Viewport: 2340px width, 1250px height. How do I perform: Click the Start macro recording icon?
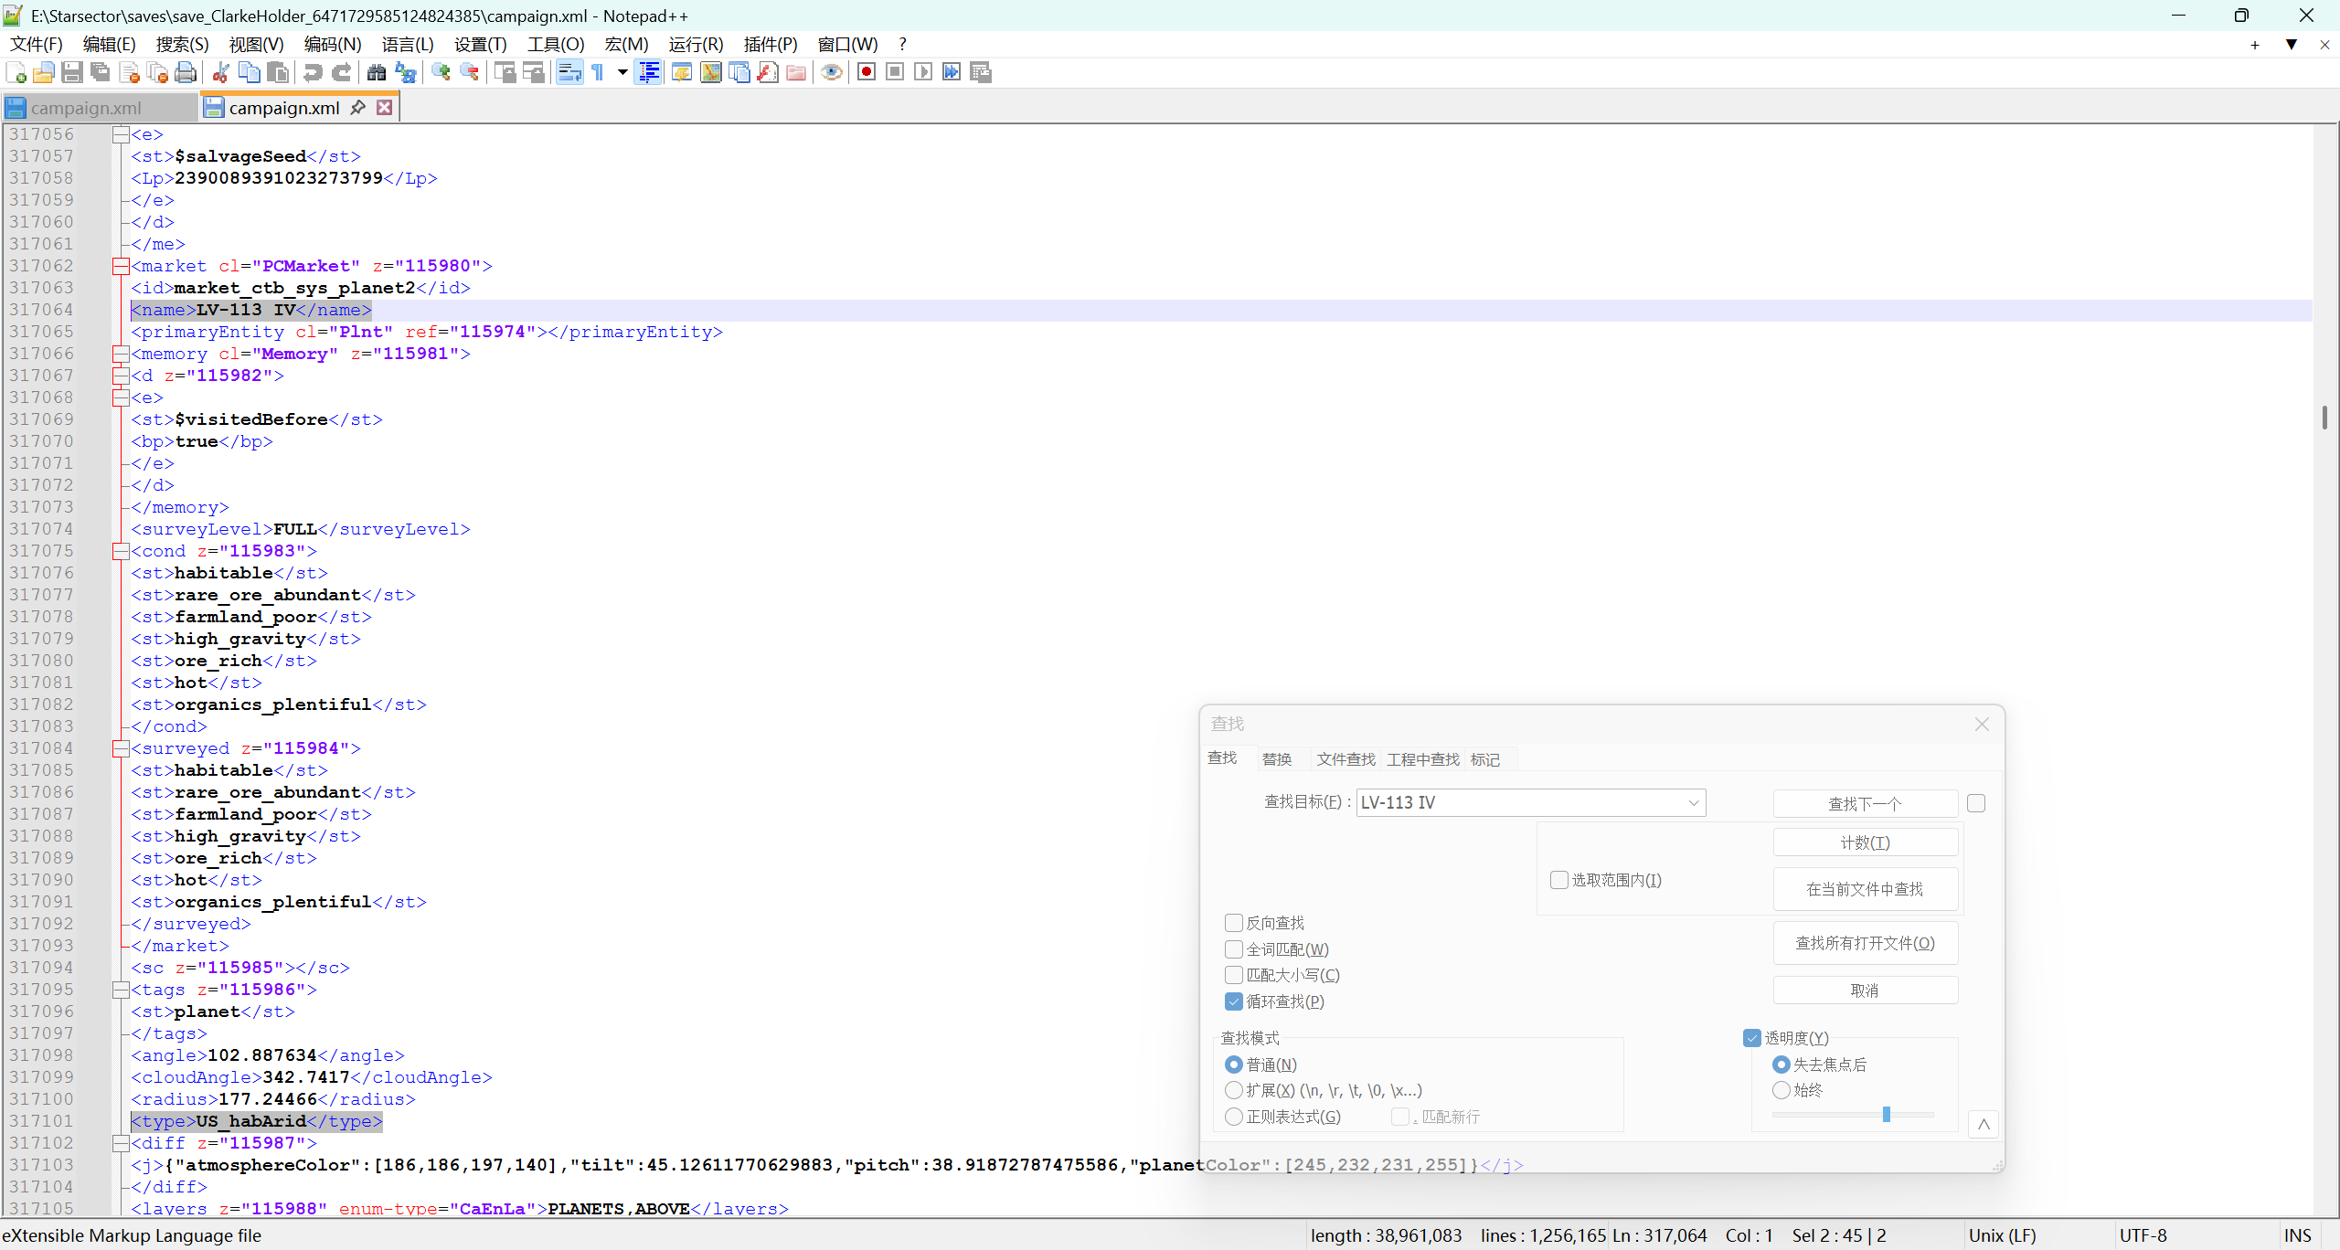[x=867, y=73]
